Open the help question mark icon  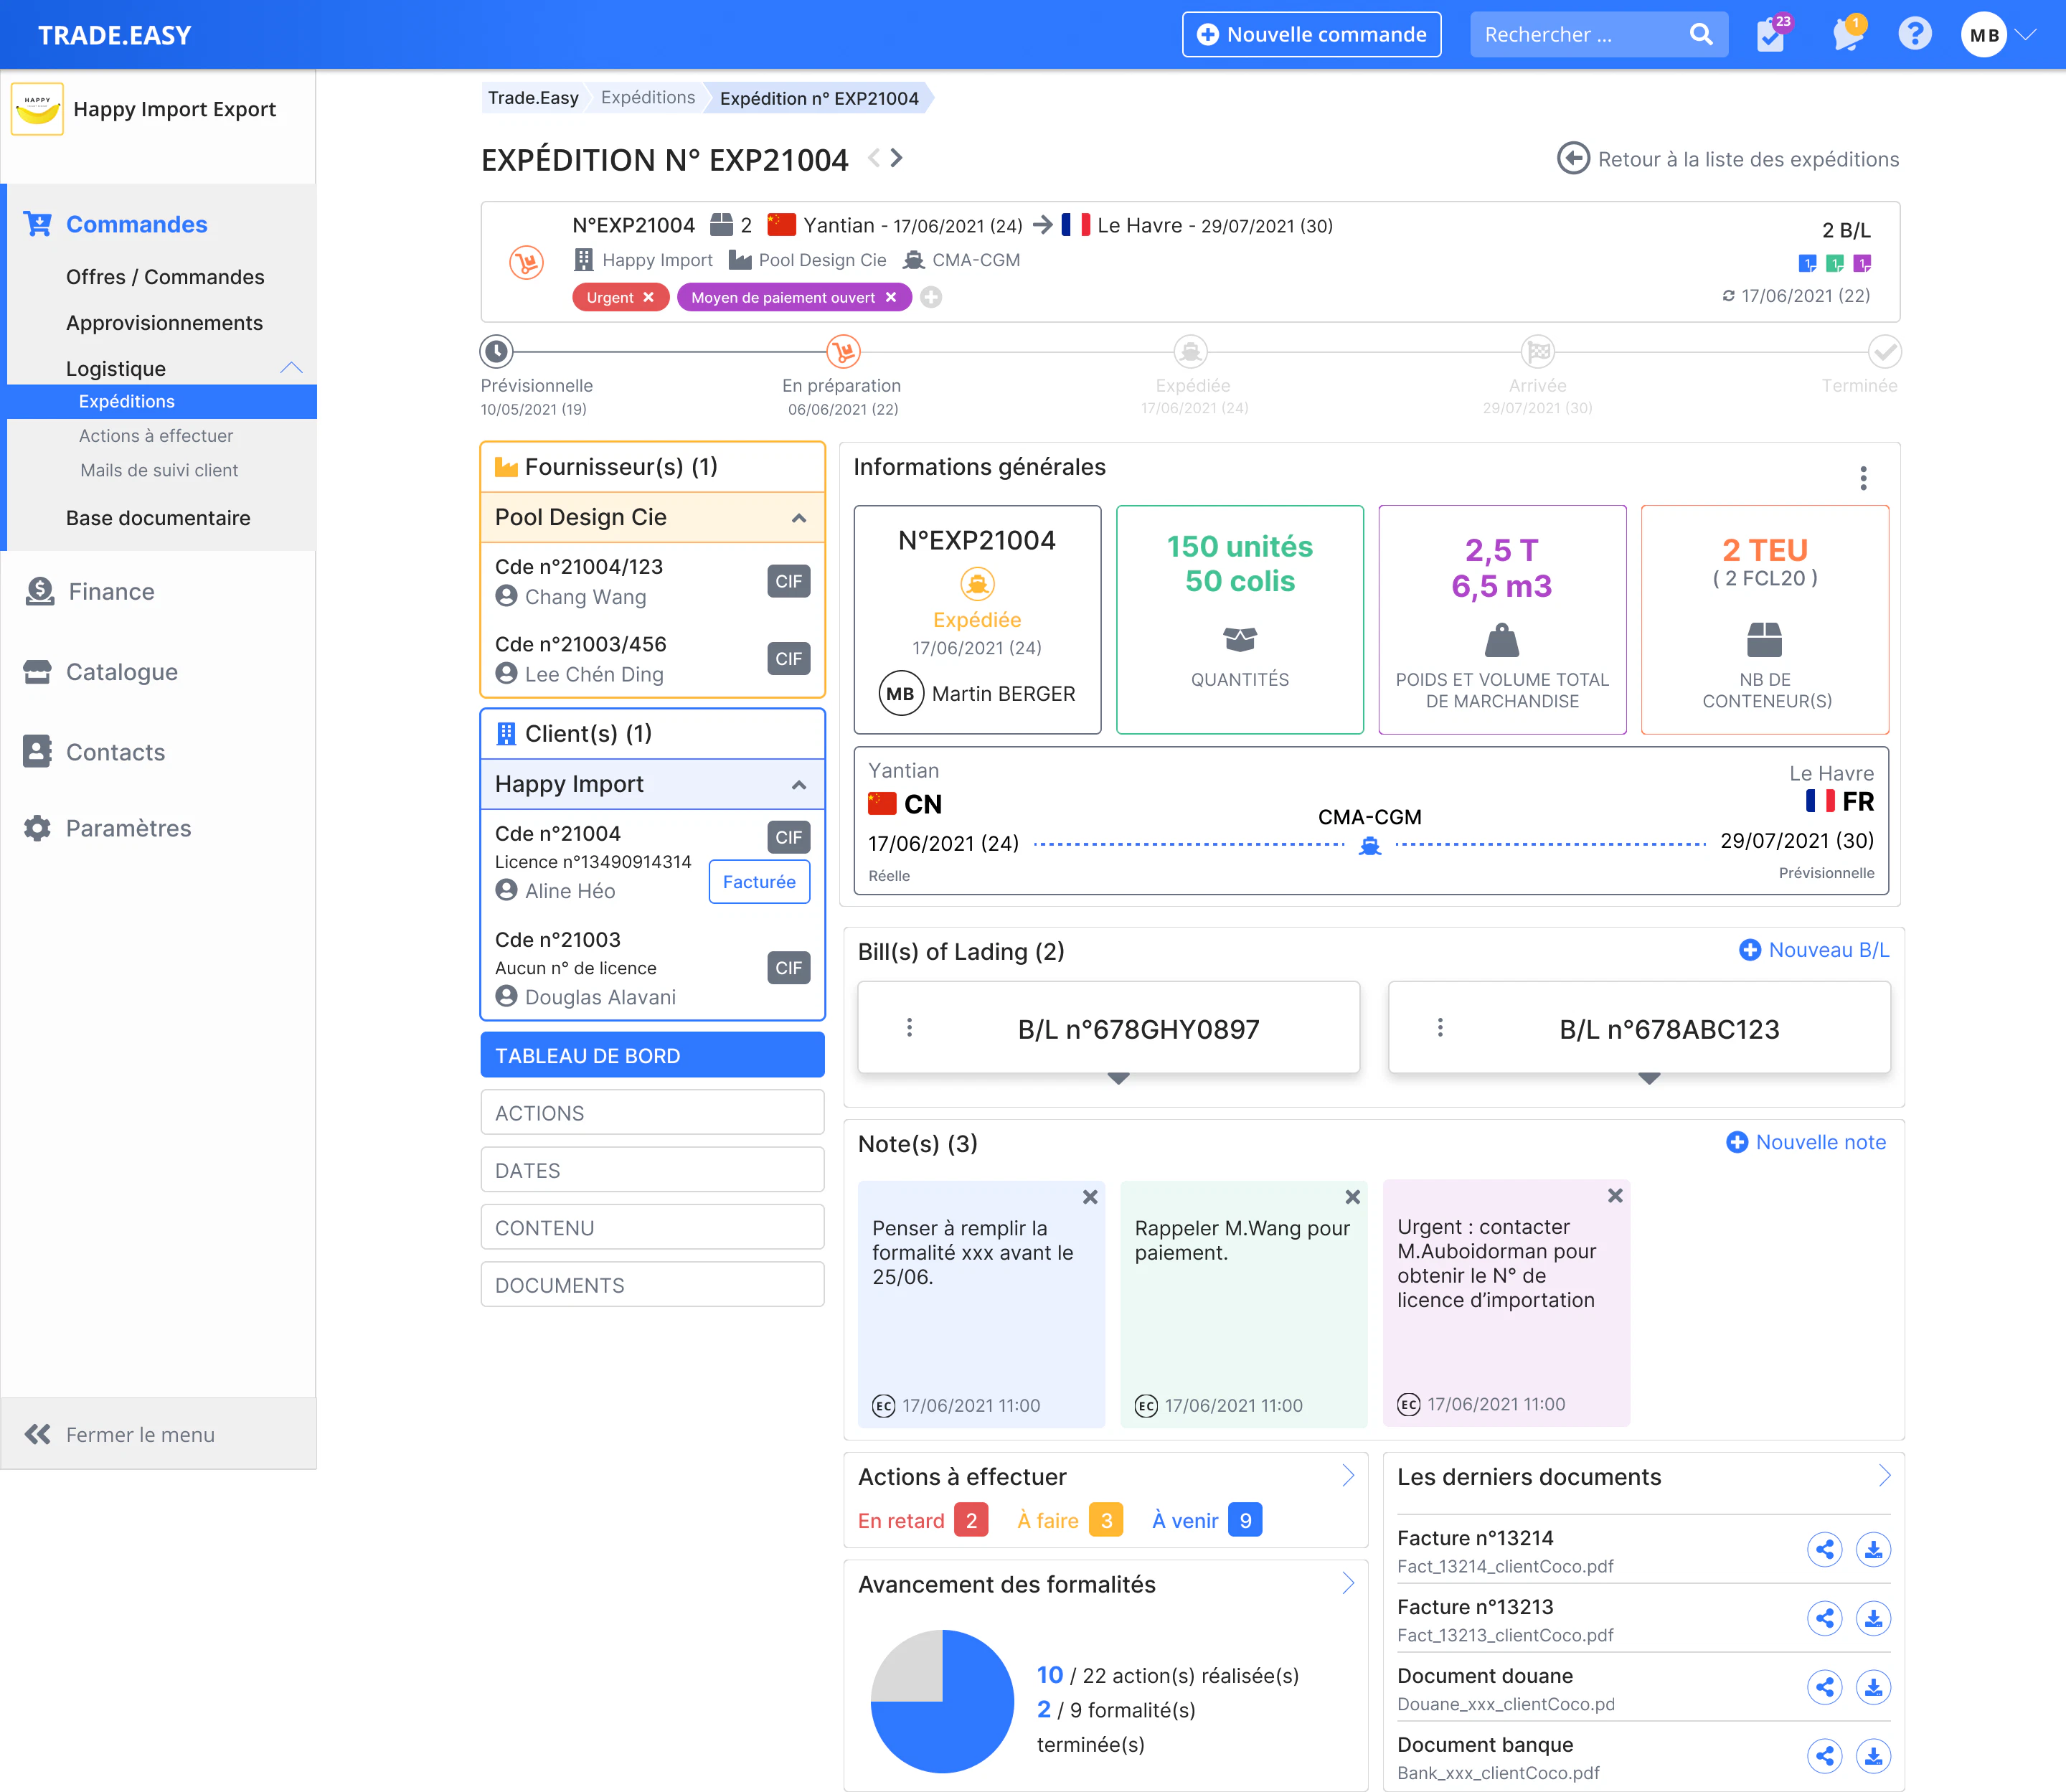(x=1914, y=34)
